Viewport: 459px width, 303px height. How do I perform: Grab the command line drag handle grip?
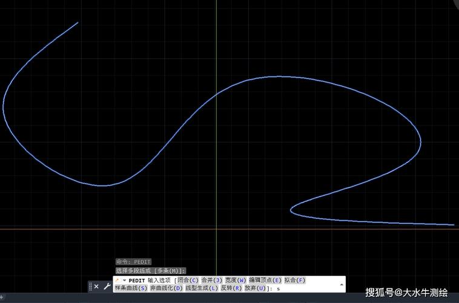[x=90, y=286]
